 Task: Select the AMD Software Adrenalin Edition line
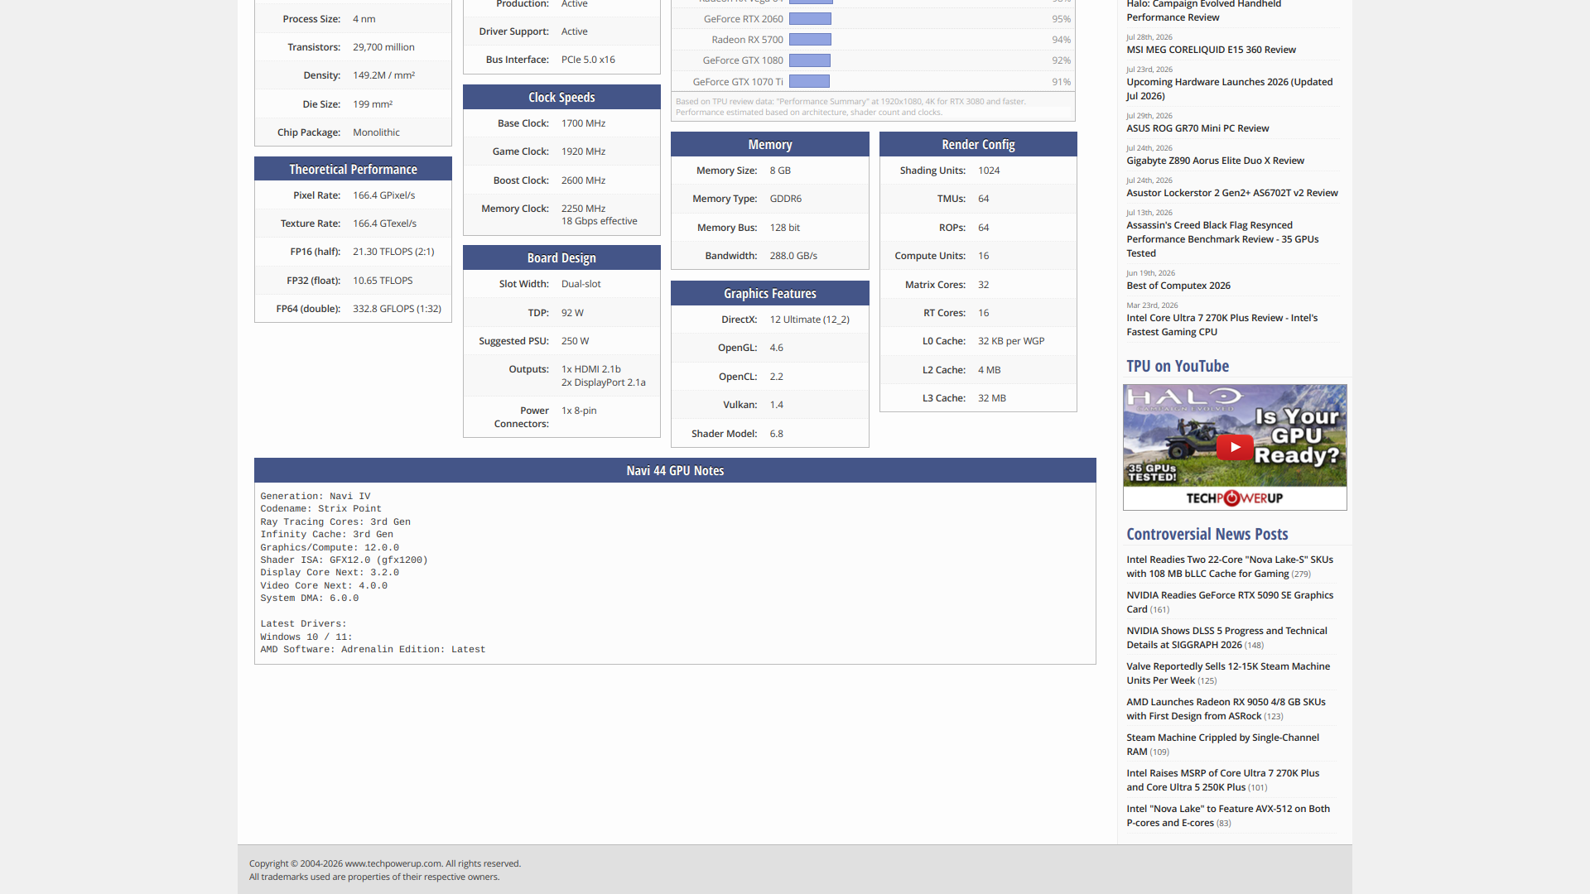[373, 650]
